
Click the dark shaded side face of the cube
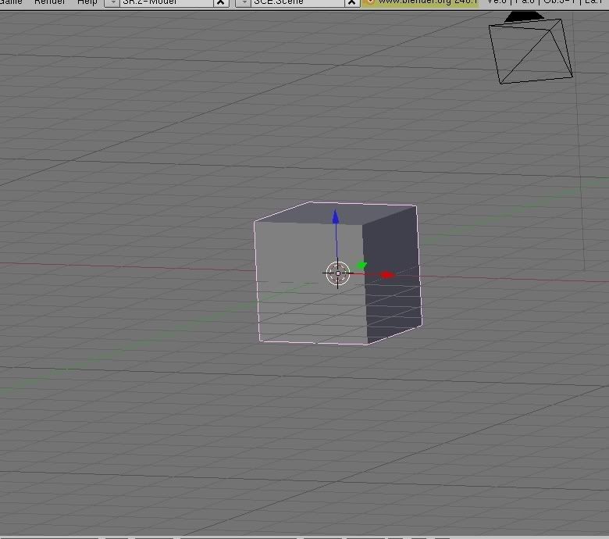coord(392,274)
